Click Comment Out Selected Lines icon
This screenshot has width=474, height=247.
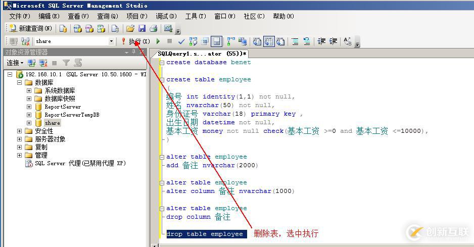click(295, 41)
